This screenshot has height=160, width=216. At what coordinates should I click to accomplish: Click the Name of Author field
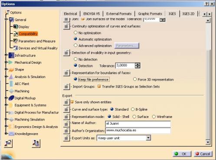coord(138,124)
